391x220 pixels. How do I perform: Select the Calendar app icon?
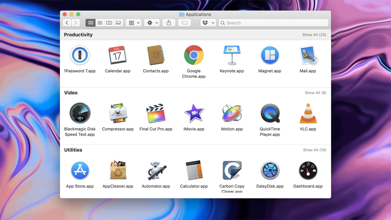[118, 55]
